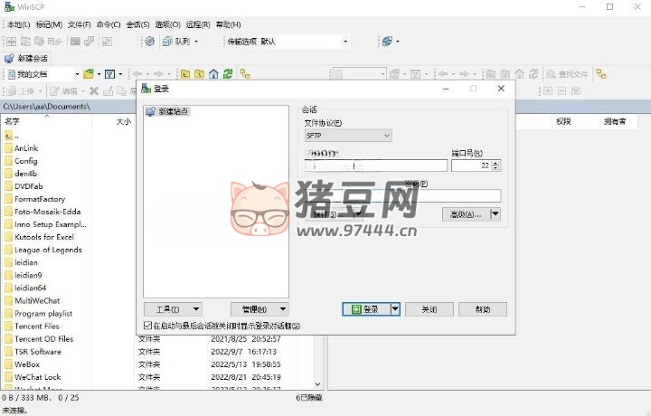The height and width of the screenshot is (416, 651).
Task: Click the New Session (新建会话) tab icon
Action: 9,58
